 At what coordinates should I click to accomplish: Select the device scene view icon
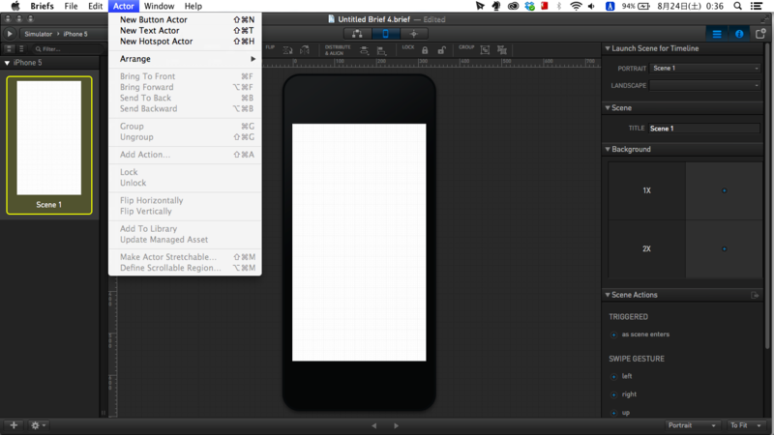pyautogui.click(x=385, y=34)
